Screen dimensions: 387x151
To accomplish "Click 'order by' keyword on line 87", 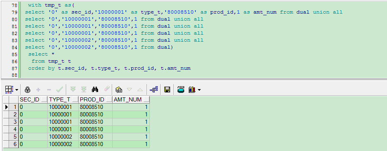I will pyautogui.click(x=41, y=68).
